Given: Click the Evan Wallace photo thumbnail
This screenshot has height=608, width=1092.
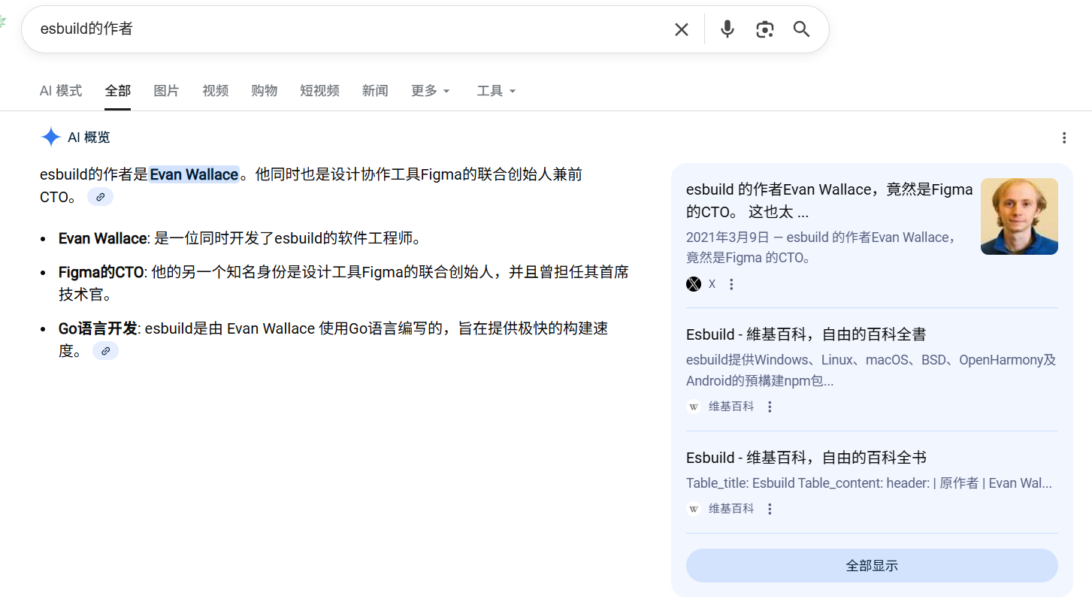Looking at the screenshot, I should click(1019, 216).
